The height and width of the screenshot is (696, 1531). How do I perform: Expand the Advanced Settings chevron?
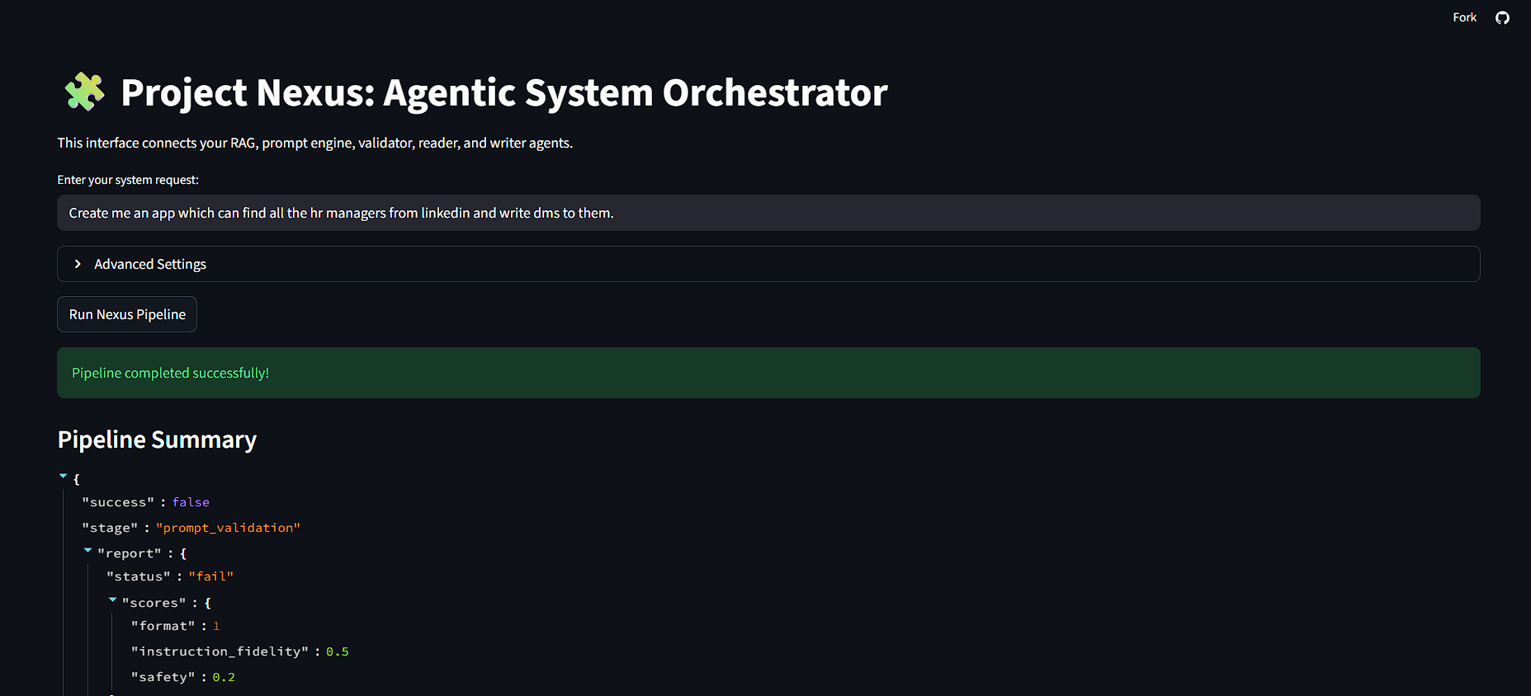(x=78, y=264)
